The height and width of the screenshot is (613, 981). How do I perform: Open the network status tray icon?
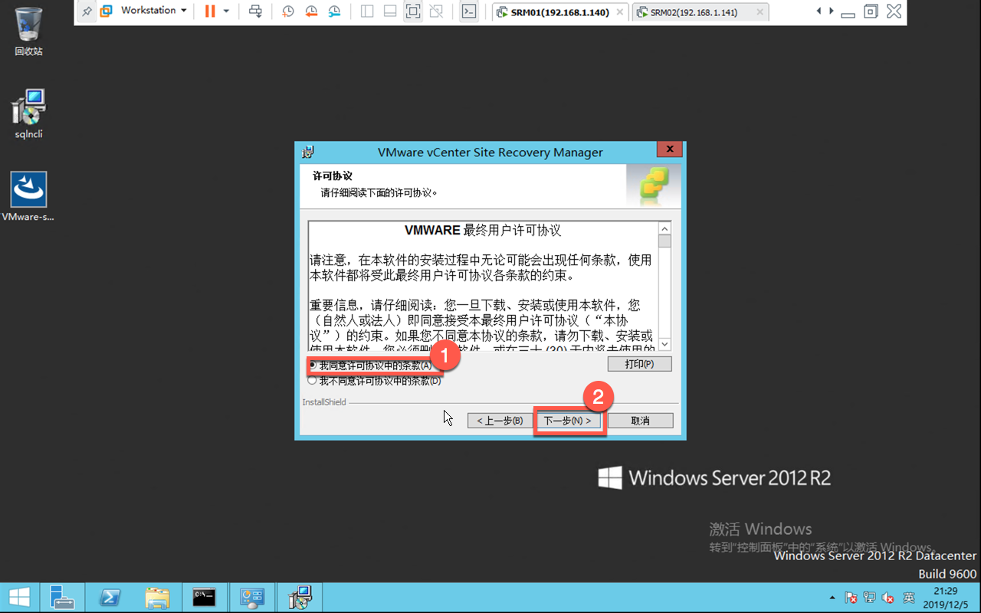870,598
